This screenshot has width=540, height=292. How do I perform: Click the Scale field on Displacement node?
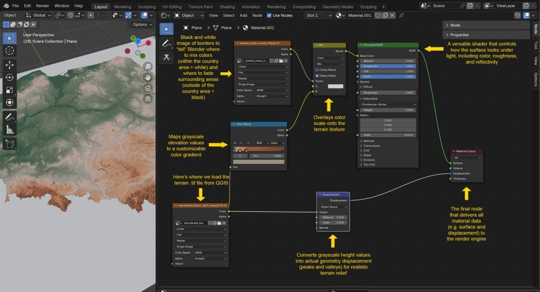coord(332,222)
